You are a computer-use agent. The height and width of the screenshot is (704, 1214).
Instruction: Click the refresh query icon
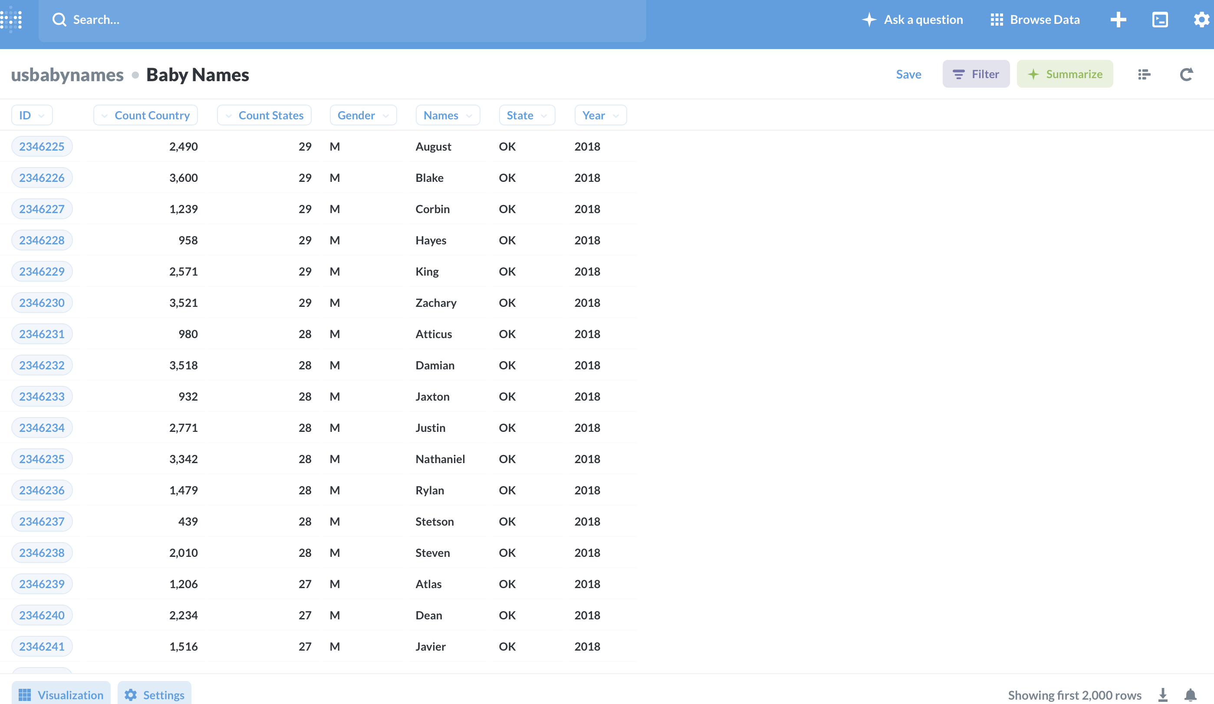tap(1186, 74)
